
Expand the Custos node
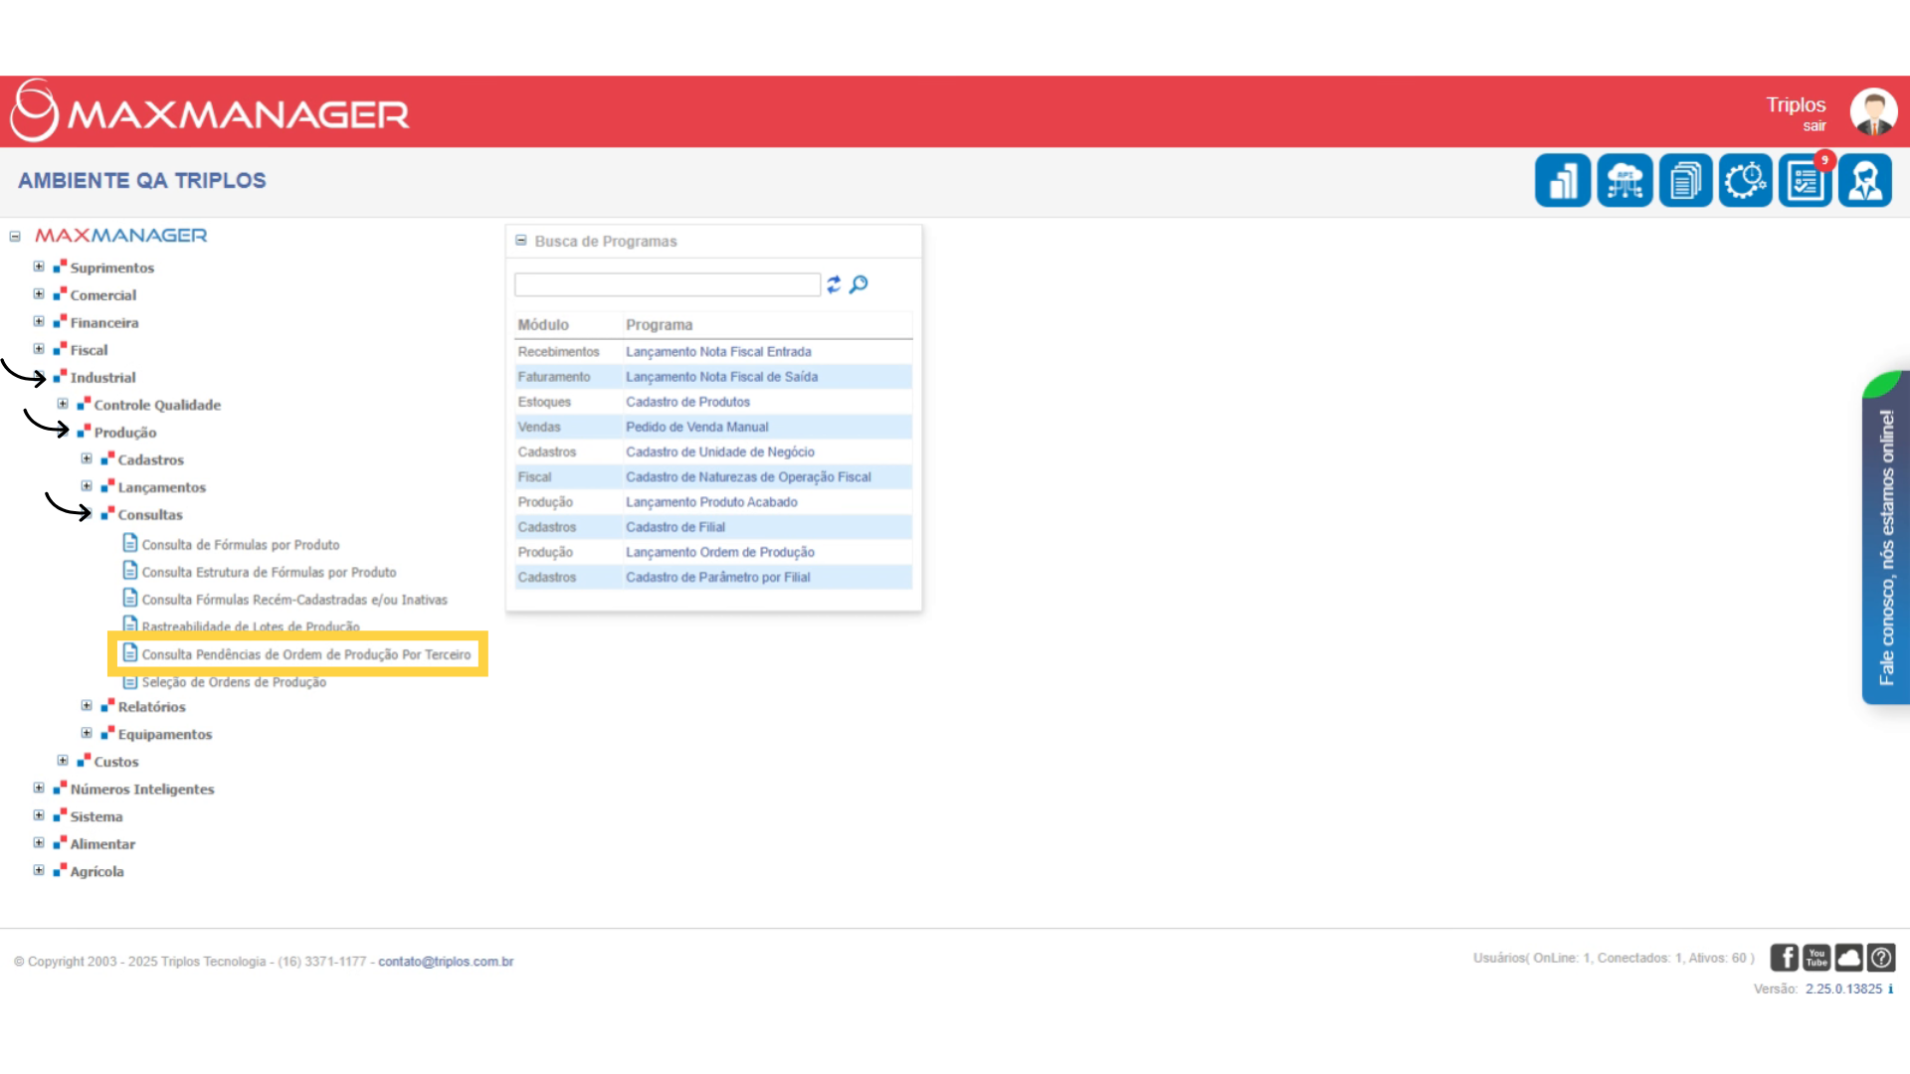point(63,761)
